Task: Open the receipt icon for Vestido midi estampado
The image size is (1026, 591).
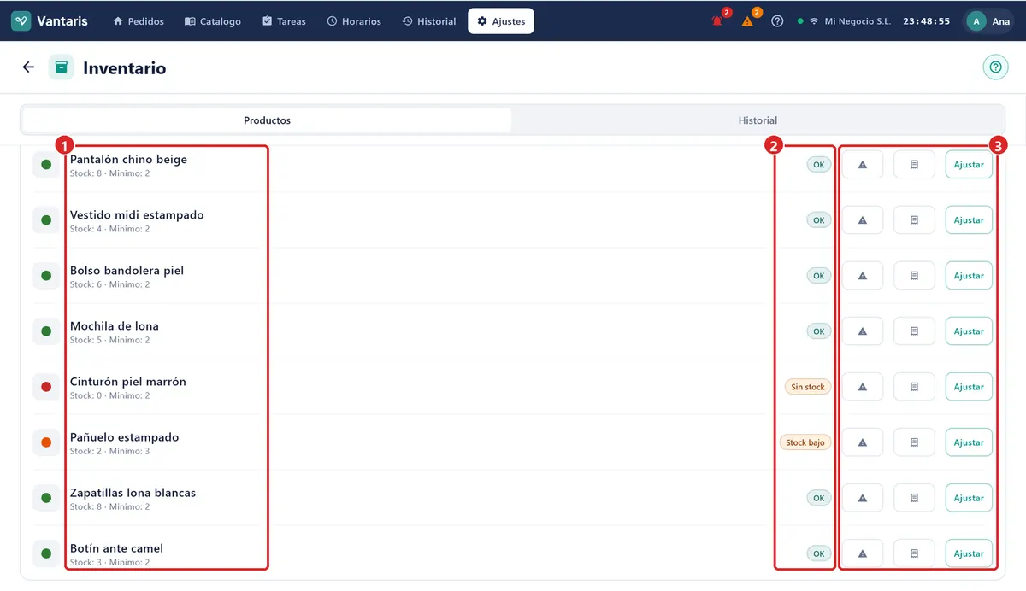Action: tap(914, 220)
